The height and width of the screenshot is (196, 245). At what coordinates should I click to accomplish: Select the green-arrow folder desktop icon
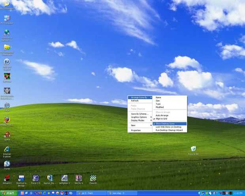(7, 50)
